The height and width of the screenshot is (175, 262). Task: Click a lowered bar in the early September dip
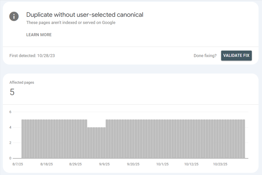[x=96, y=143]
